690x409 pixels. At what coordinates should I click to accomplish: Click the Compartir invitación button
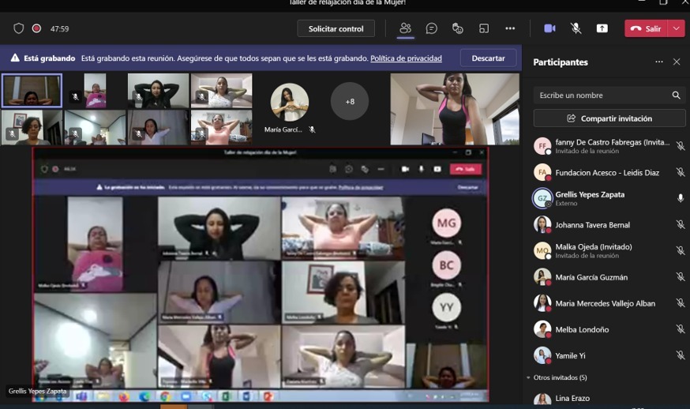pyautogui.click(x=609, y=118)
